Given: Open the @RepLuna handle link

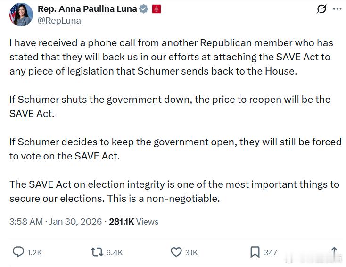Looking at the screenshot, I should pyautogui.click(x=59, y=21).
